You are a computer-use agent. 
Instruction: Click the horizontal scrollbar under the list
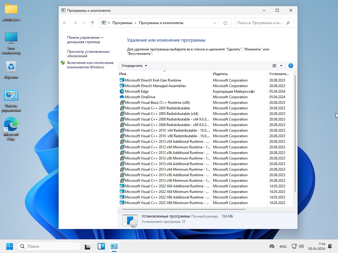click(183, 209)
